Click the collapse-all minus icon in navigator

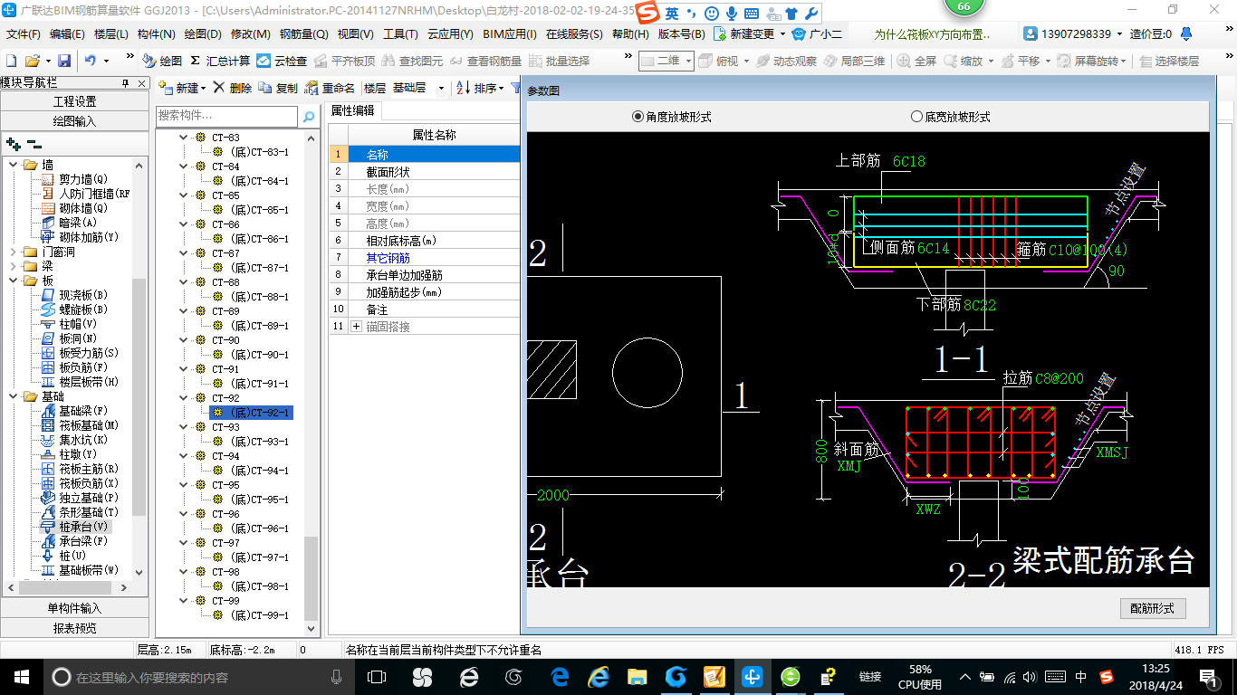pos(34,144)
